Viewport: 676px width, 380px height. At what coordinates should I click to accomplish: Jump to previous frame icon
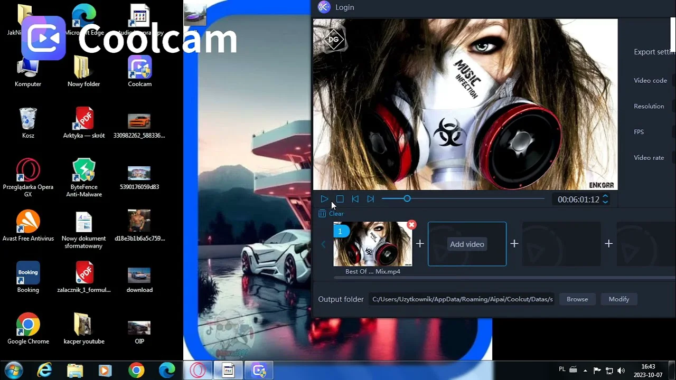tap(355, 199)
